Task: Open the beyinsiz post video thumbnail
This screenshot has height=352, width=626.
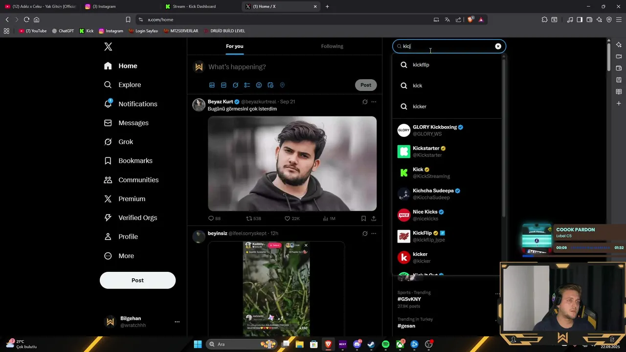Action: tap(276, 288)
